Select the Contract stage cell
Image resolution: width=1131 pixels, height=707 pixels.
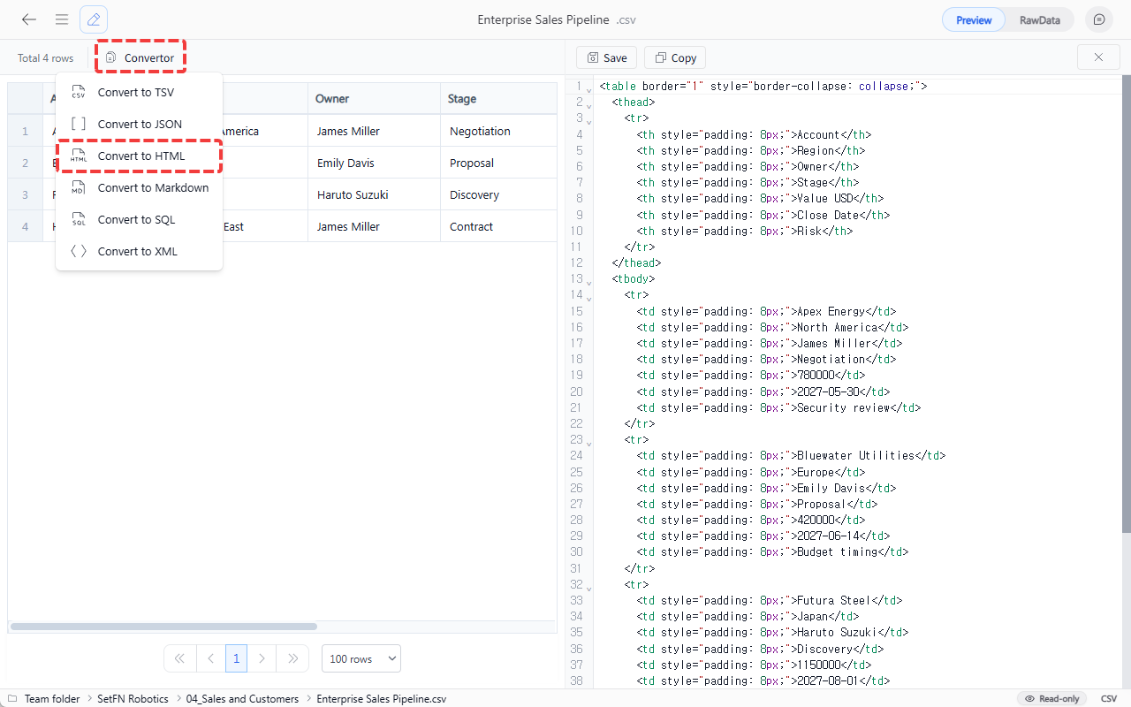click(498, 226)
